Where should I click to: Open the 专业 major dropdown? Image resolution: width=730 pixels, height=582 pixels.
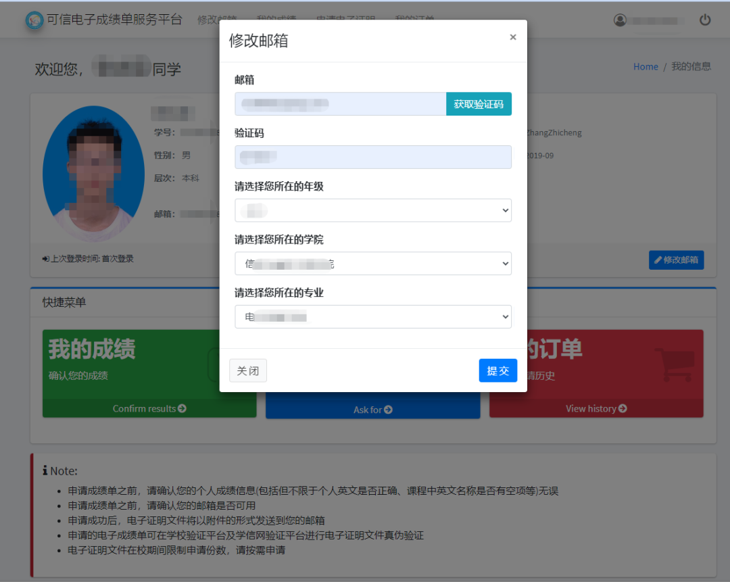(373, 316)
